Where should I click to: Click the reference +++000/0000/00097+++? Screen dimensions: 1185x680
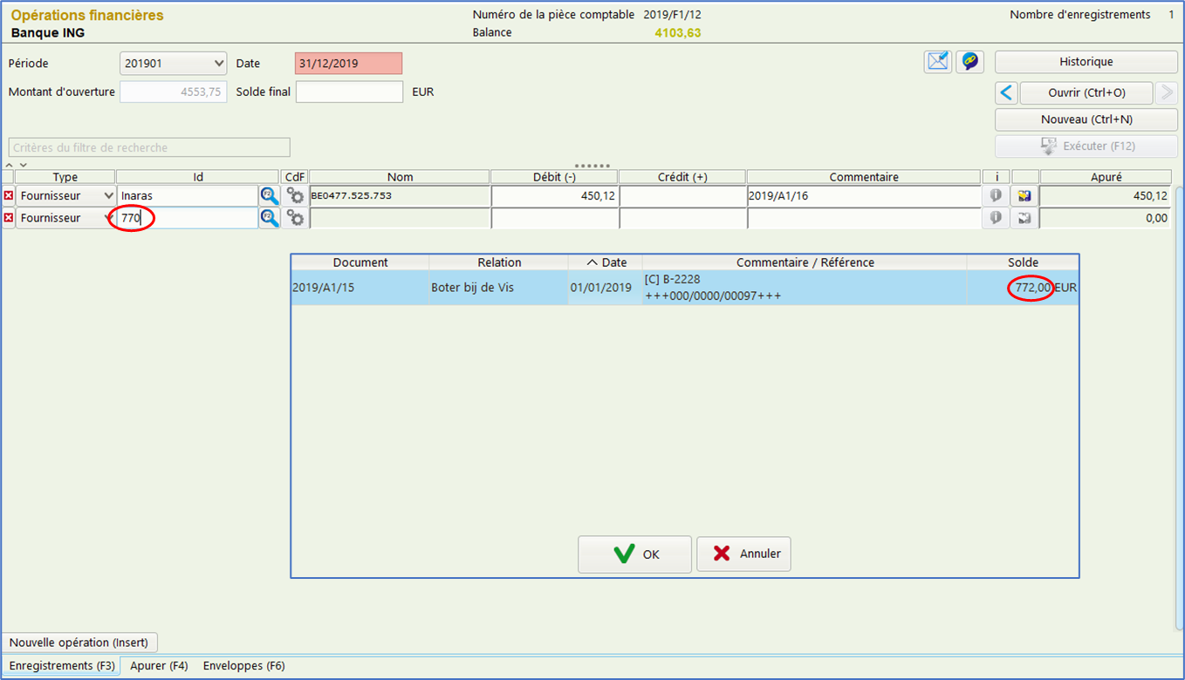[713, 296]
